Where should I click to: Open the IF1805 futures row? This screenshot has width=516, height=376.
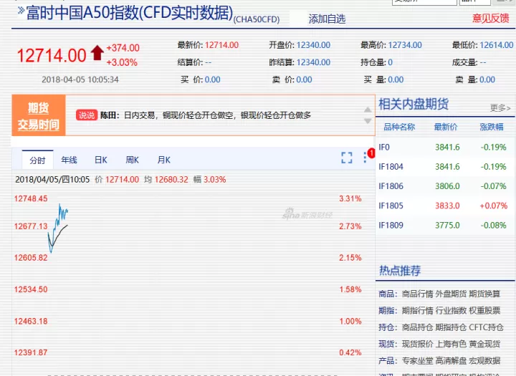click(445, 206)
